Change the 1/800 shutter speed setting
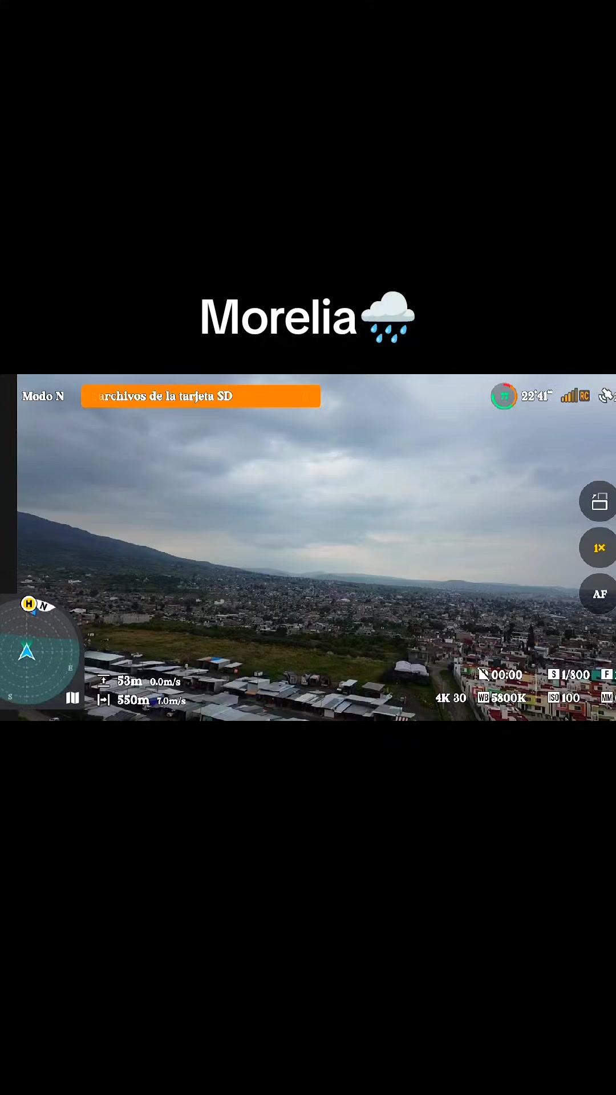Viewport: 616px width, 1095px height. [x=569, y=675]
